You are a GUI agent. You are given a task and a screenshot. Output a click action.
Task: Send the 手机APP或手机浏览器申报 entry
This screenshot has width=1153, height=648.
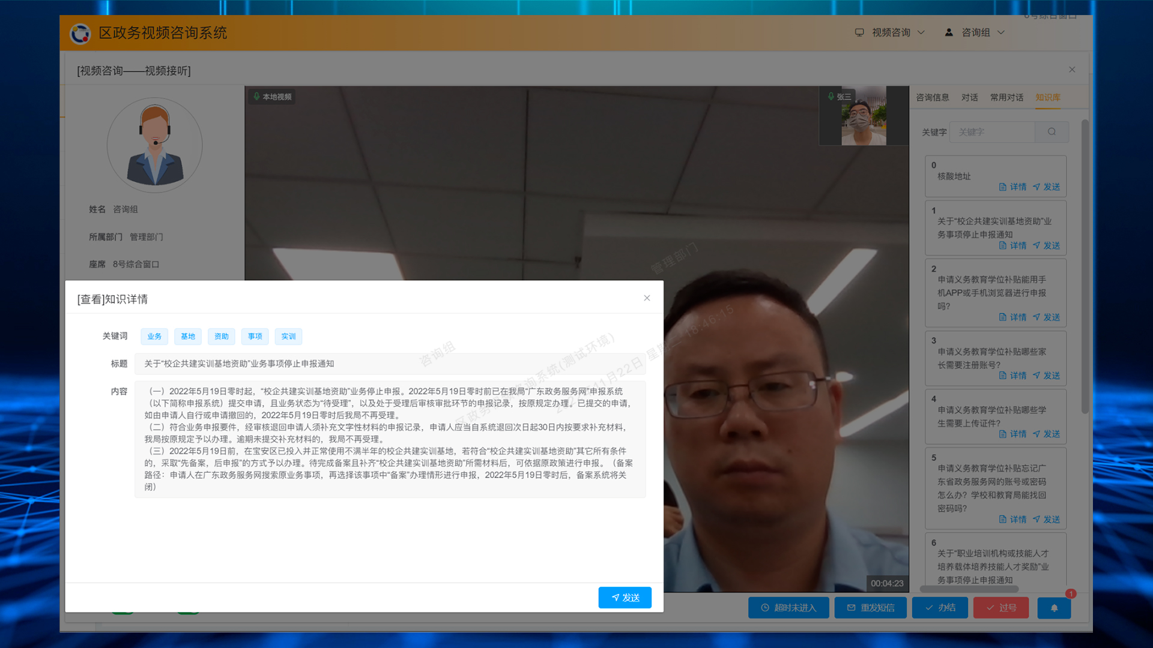point(1046,317)
